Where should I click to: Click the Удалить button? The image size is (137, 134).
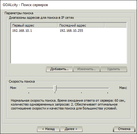(x=114, y=69)
